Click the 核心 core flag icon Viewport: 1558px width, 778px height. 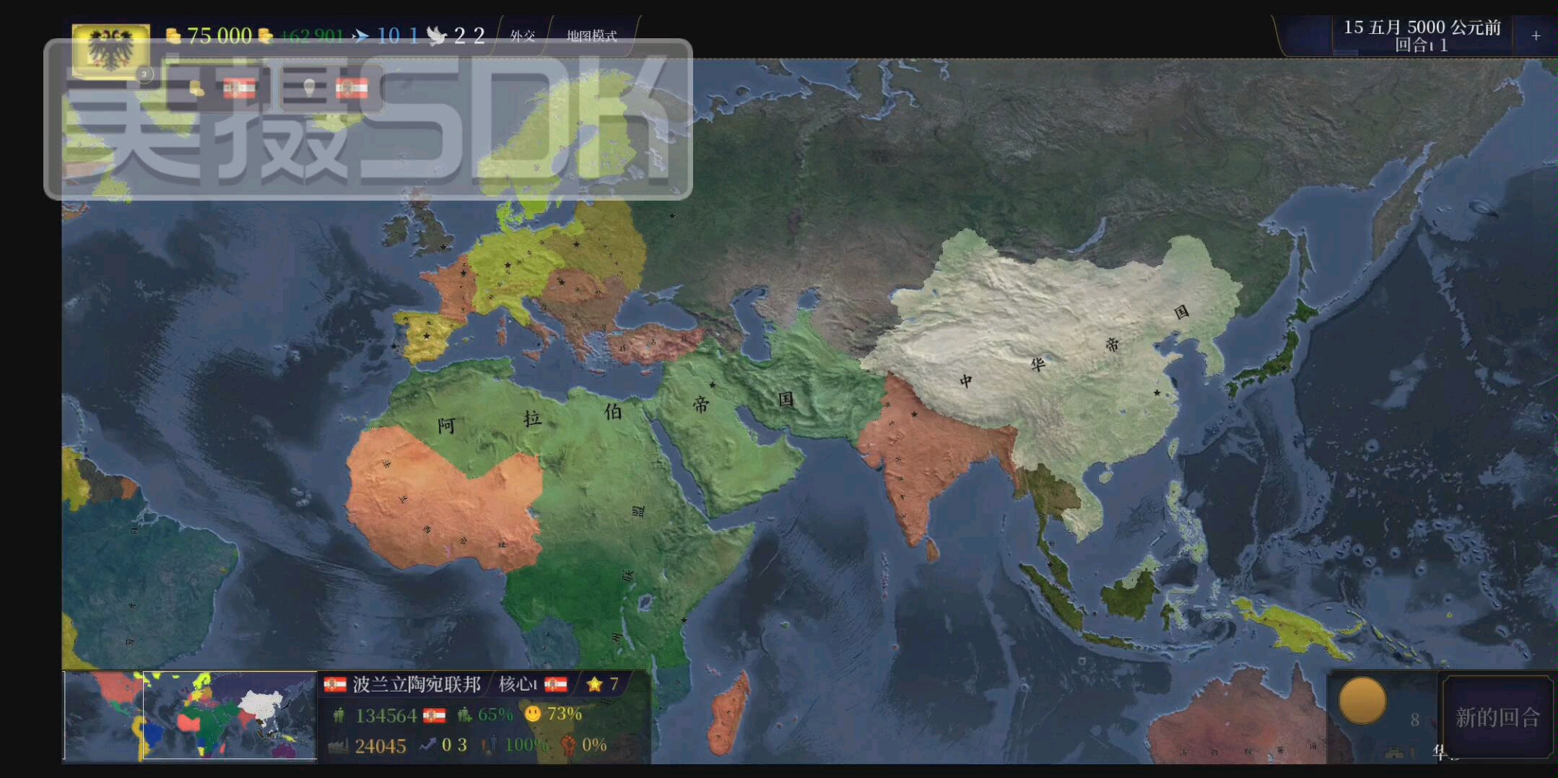tap(555, 684)
